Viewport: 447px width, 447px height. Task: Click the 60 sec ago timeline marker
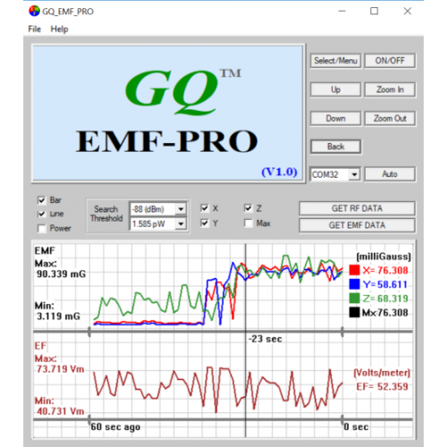point(115,426)
